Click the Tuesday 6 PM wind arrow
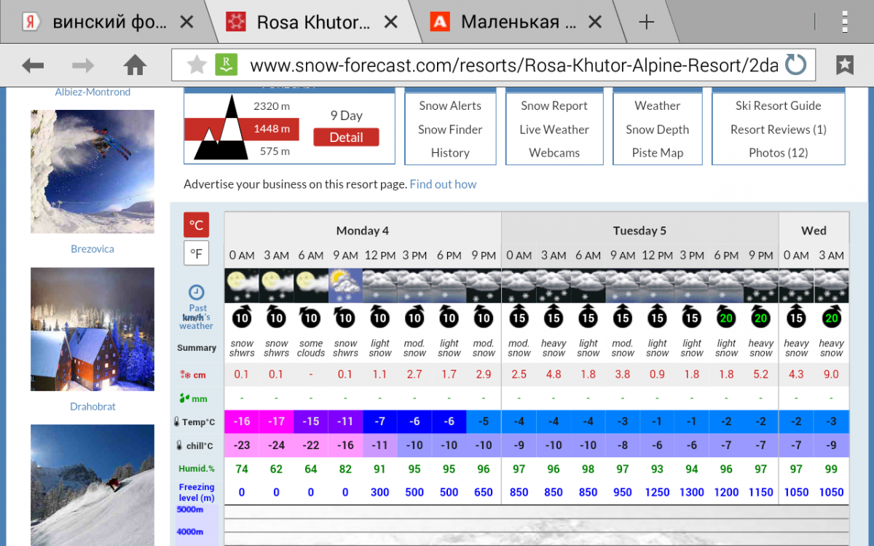Screen dimensions: 874x546 (x=726, y=317)
